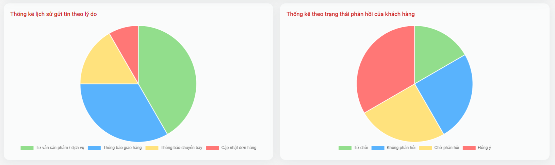Hide 'Cập nhật đơn hàng' via legend label
The height and width of the screenshot is (165, 555).
(239, 148)
